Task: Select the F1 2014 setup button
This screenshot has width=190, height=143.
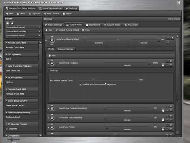Action: pos(22,82)
